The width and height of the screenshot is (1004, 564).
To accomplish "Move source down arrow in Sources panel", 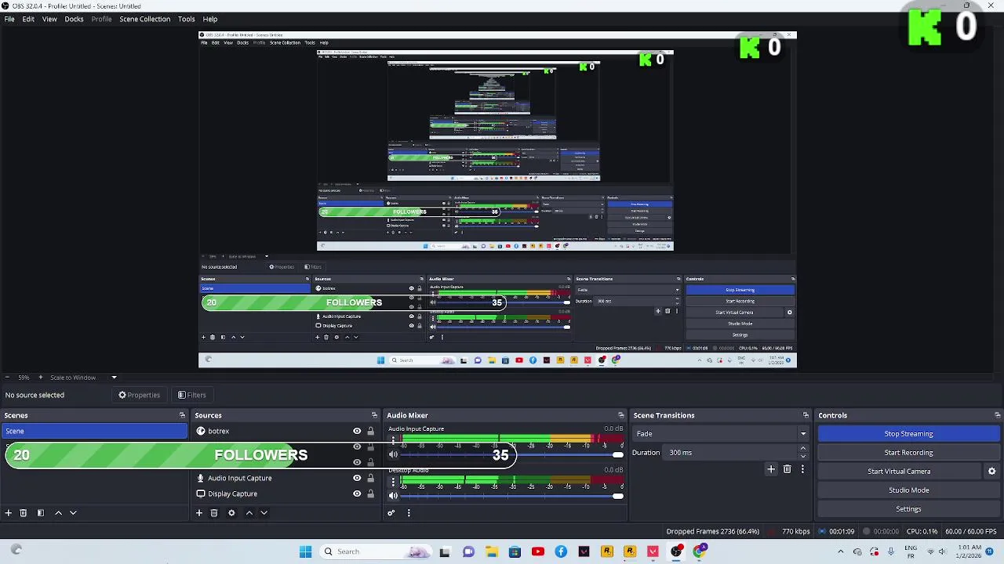I will [264, 513].
